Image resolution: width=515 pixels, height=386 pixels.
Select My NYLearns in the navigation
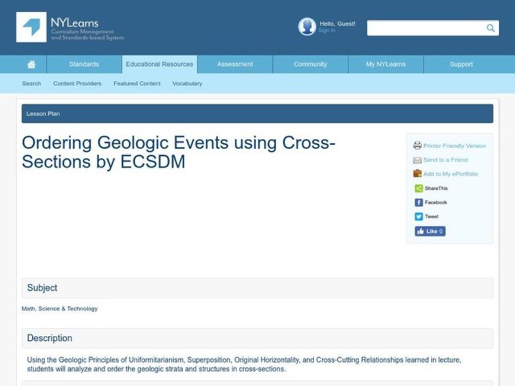(x=385, y=64)
